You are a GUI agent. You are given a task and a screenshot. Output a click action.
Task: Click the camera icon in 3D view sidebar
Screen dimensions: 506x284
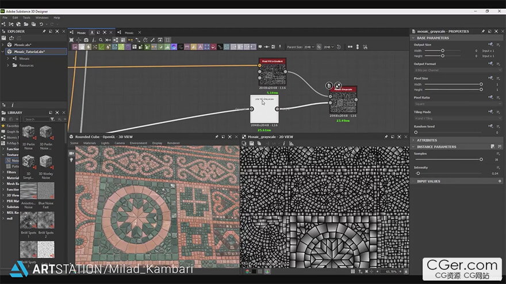tap(71, 153)
